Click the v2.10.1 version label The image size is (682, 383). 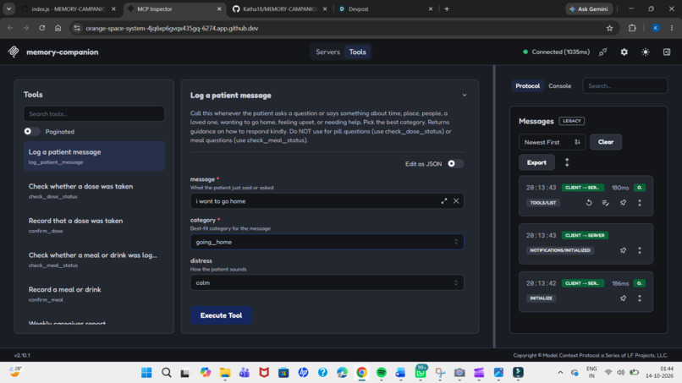22,355
